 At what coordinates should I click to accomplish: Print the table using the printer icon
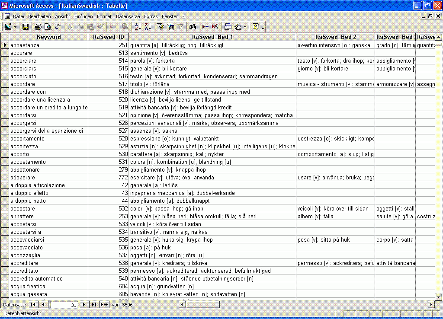pyautogui.click(x=38, y=27)
